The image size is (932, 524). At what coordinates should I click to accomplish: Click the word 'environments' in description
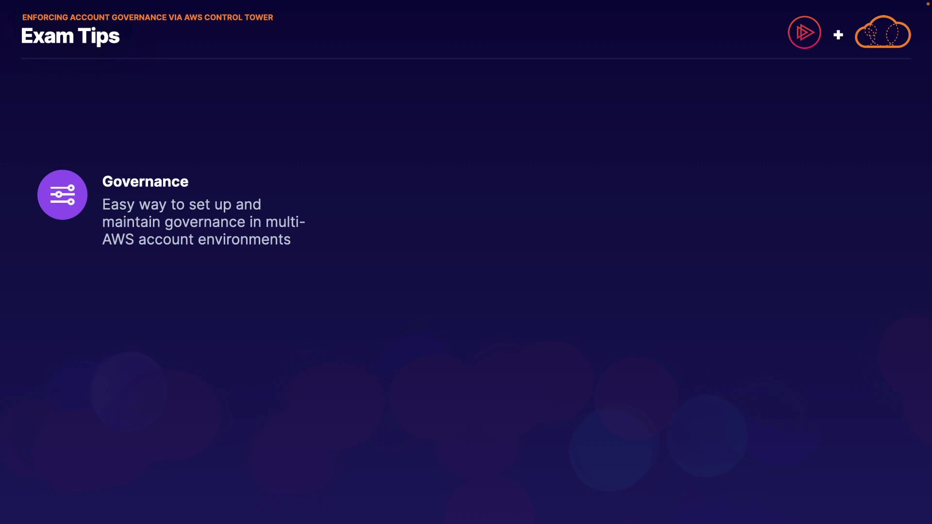244,240
